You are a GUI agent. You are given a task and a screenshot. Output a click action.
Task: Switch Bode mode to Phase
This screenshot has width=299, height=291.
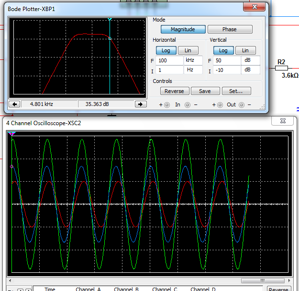click(230, 29)
